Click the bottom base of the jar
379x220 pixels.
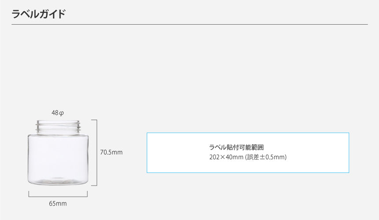click(x=58, y=182)
